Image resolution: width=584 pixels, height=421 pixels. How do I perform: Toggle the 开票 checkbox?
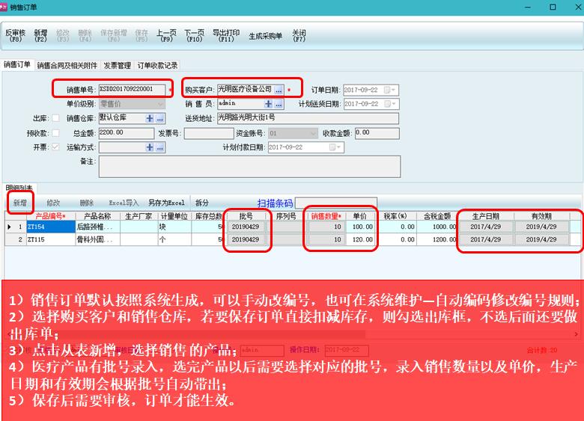(x=56, y=147)
